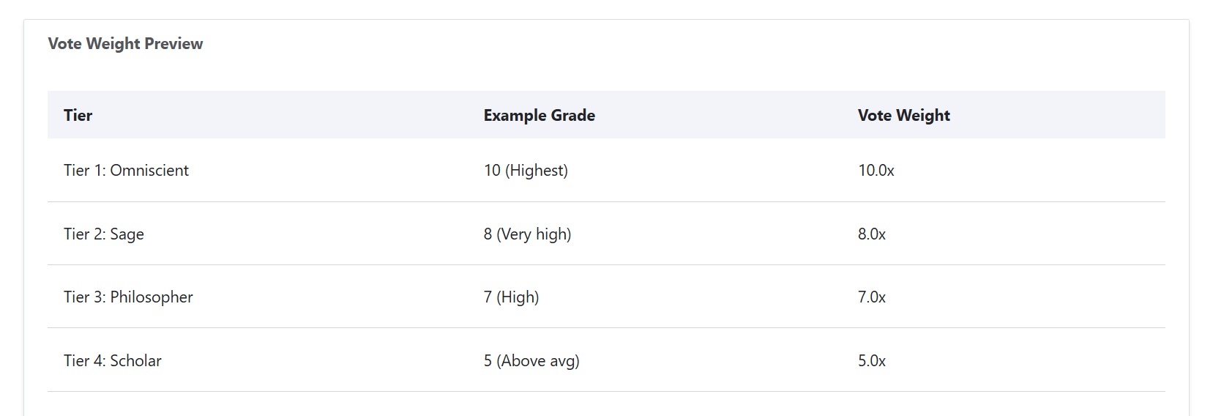
Task: Select the Tier 2: Sage cell
Action: pos(104,234)
